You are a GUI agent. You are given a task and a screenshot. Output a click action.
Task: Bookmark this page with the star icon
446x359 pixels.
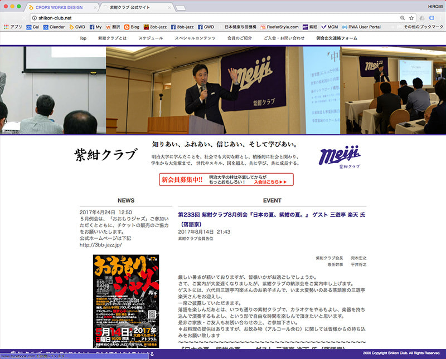(411, 18)
